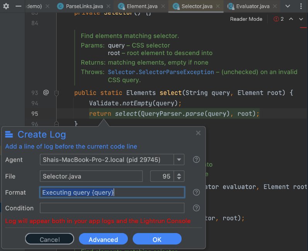
Task: Adjust the line number stepper arrows
Action: (x=179, y=176)
